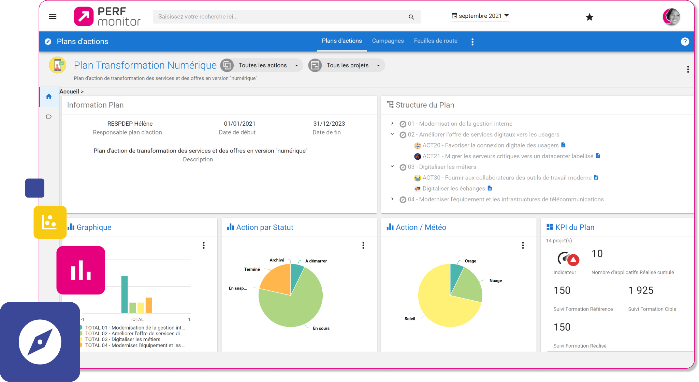The image size is (699, 382).
Task: Click the 01/01/2021 start date
Action: [239, 124]
